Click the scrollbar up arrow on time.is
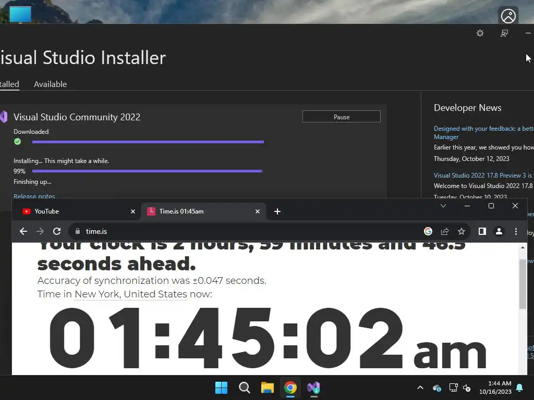This screenshot has height=400, width=534. 523,248
